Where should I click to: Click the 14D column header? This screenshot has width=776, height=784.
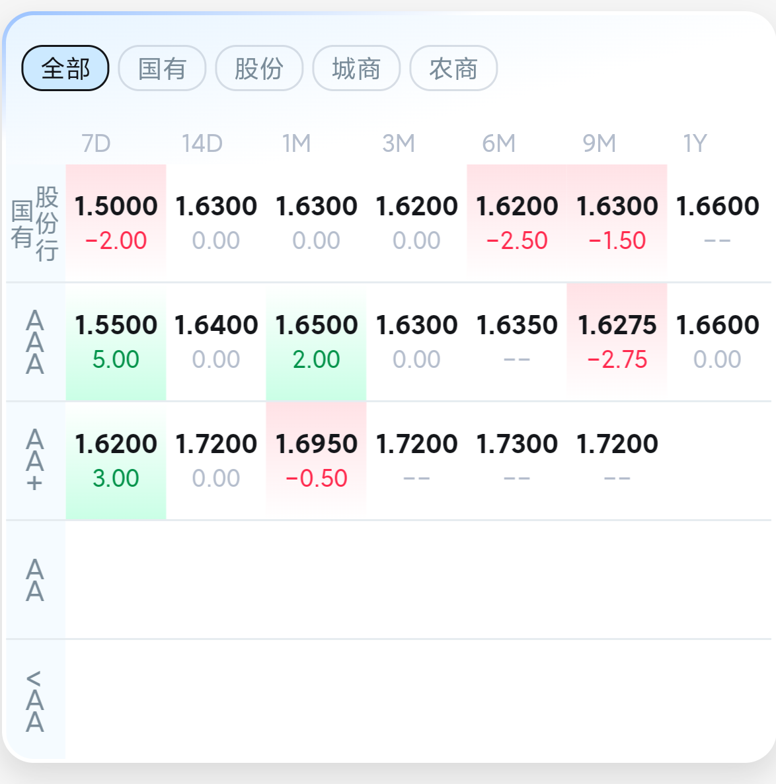(202, 143)
